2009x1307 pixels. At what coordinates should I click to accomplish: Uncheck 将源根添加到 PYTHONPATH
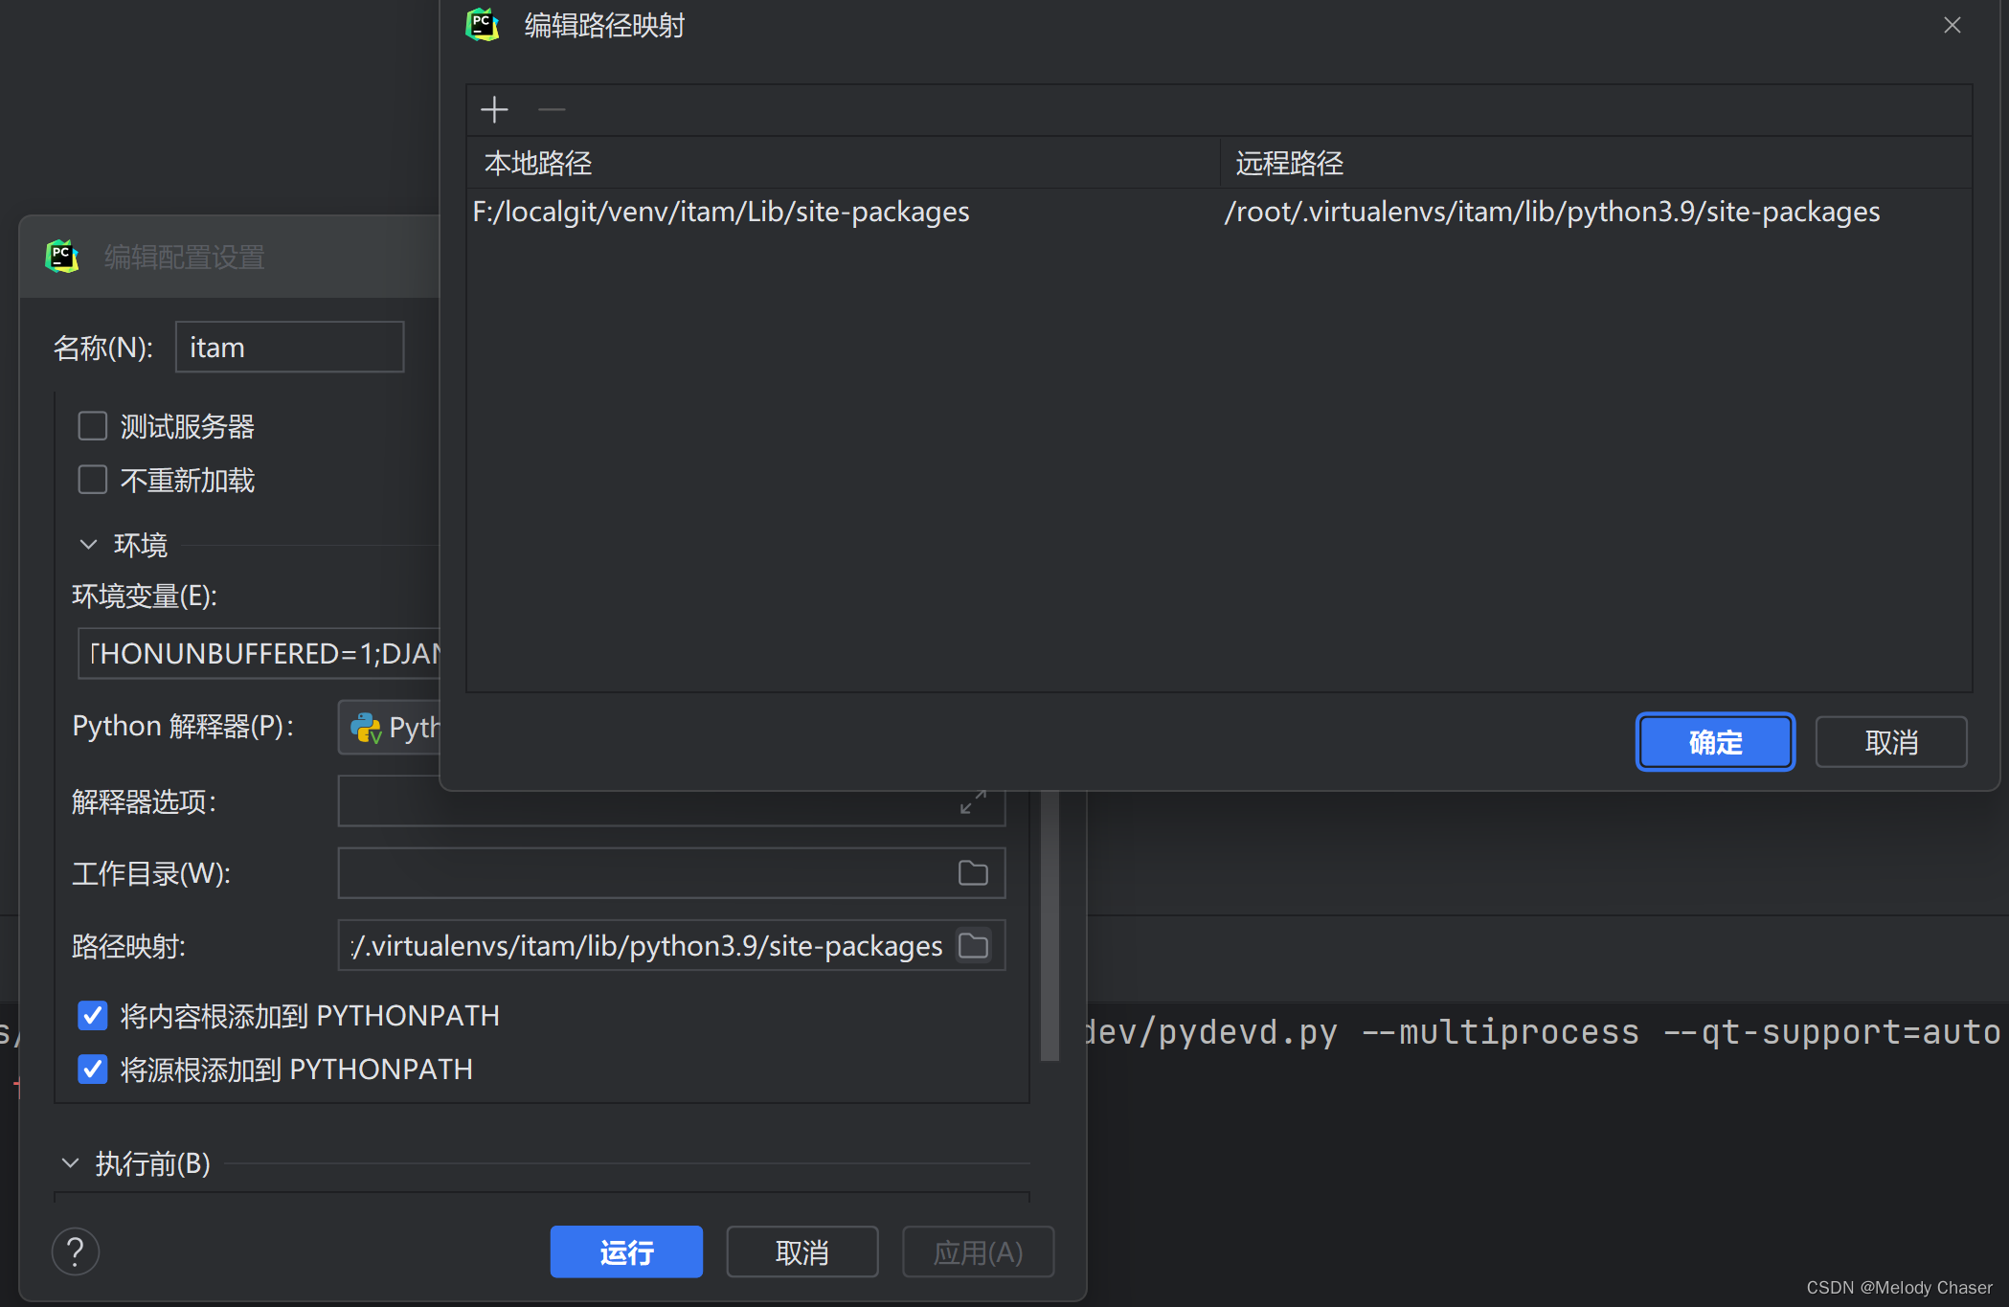point(93,1069)
